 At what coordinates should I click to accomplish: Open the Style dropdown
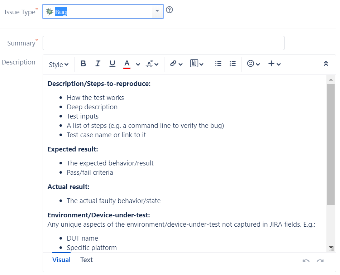pos(58,64)
